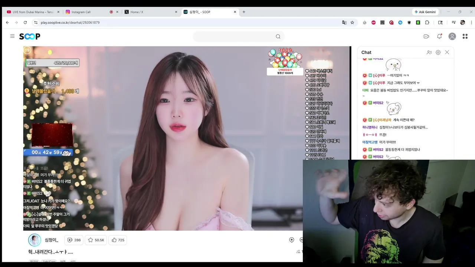Reload the page
The image size is (475, 267).
point(25,23)
